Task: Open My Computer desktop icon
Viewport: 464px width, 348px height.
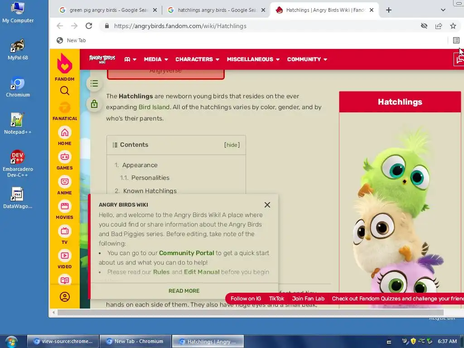Action: pyautogui.click(x=18, y=12)
